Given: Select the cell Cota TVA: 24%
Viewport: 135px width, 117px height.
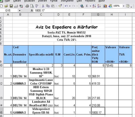Looking at the screenshot, I should (x=66, y=40).
